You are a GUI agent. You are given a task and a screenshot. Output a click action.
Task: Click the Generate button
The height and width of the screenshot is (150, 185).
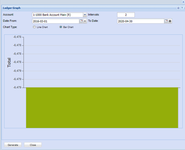(x=13, y=145)
